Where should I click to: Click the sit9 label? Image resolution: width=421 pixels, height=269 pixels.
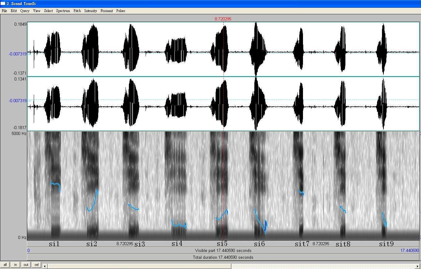386,244
